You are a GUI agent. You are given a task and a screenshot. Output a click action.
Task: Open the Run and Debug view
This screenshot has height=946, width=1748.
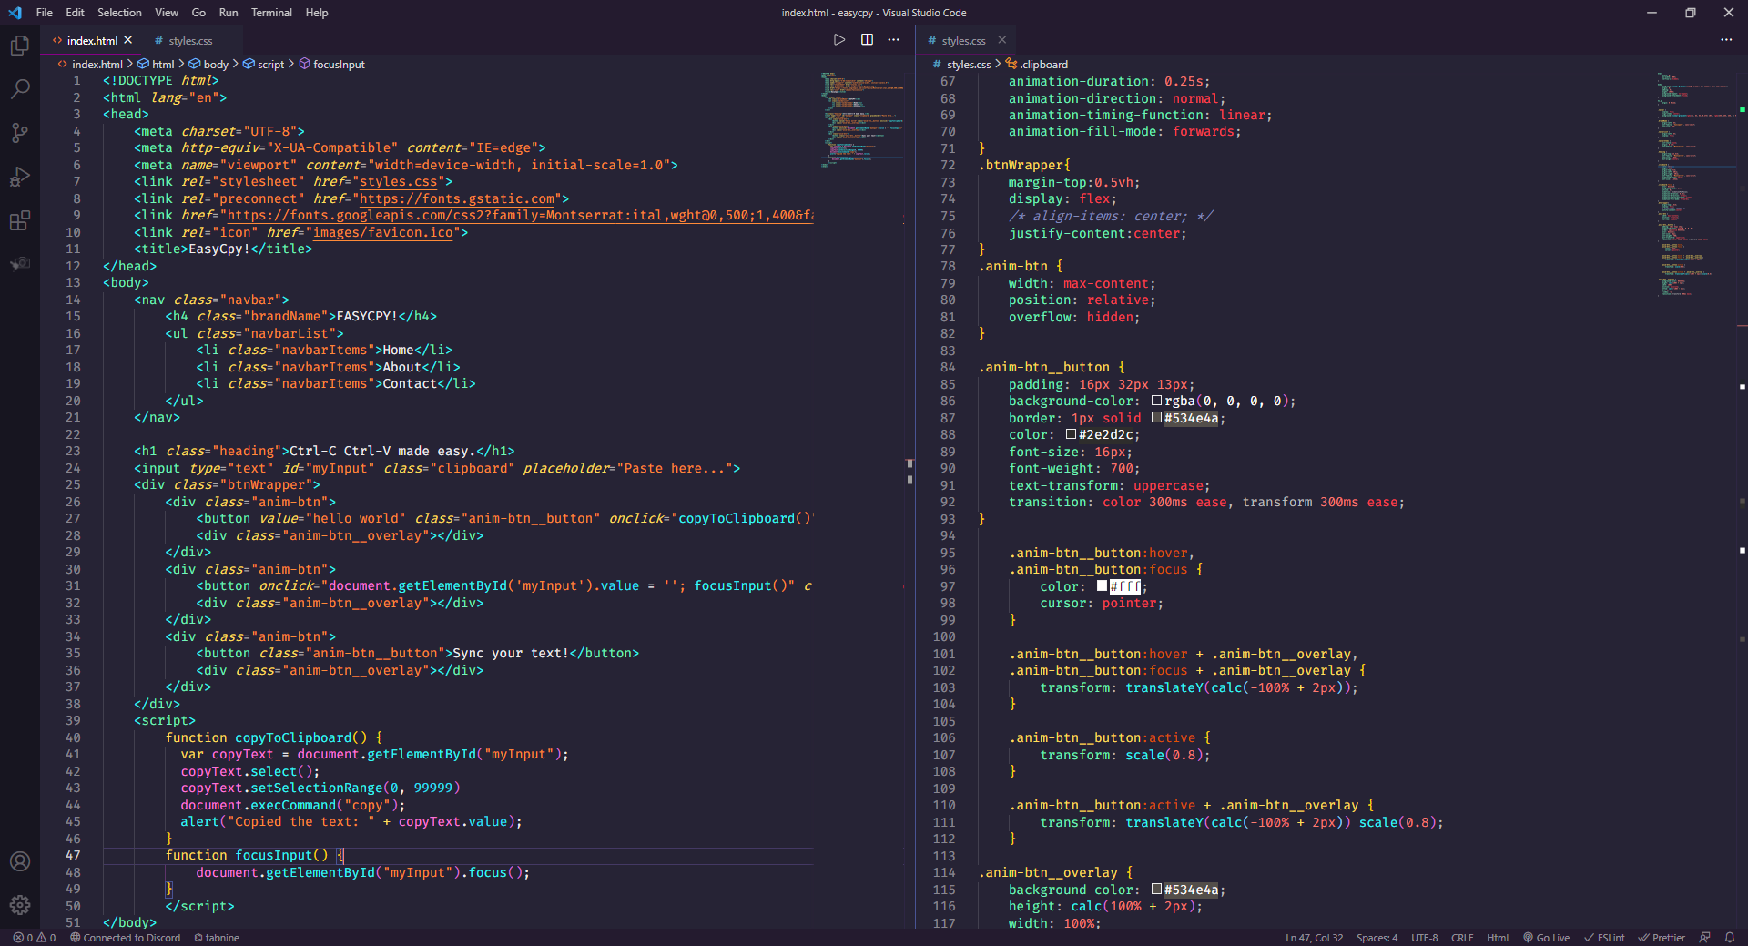20,177
